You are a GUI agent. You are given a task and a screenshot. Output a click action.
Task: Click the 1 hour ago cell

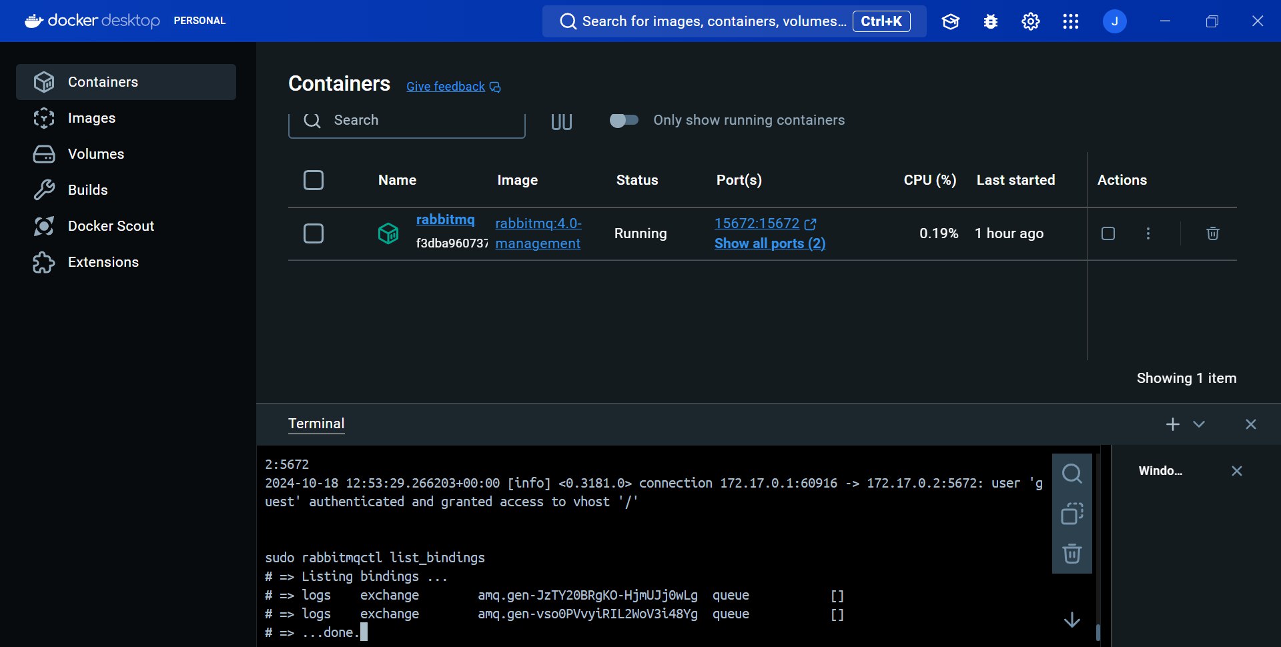[1009, 233]
